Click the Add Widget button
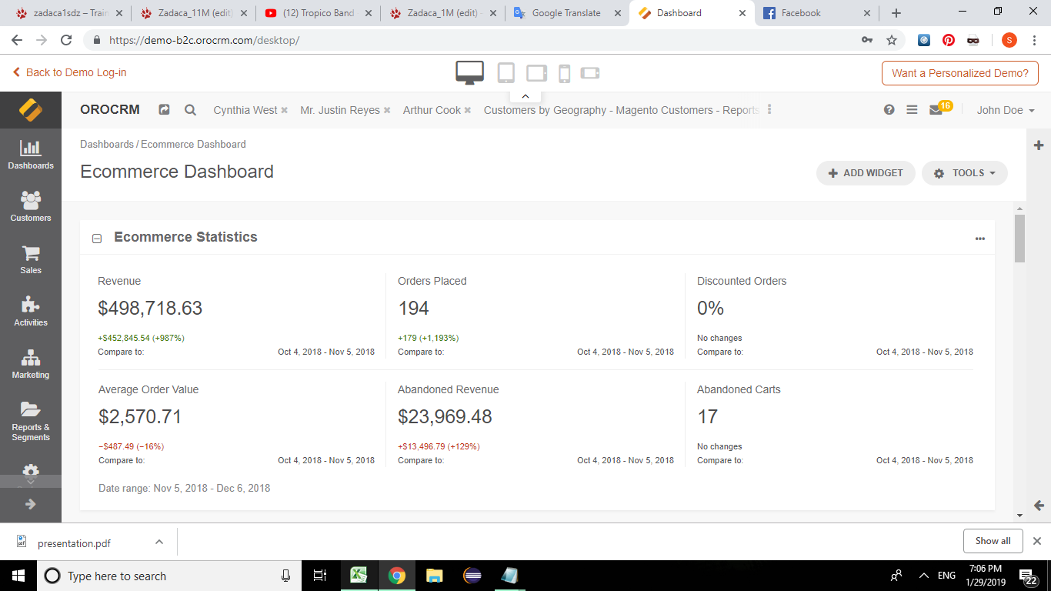The width and height of the screenshot is (1051, 591). 865,173
